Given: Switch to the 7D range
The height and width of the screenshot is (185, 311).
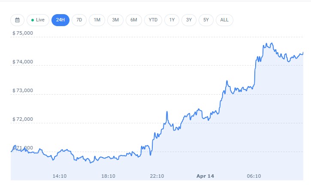Looking at the screenshot, I should [x=79, y=20].
